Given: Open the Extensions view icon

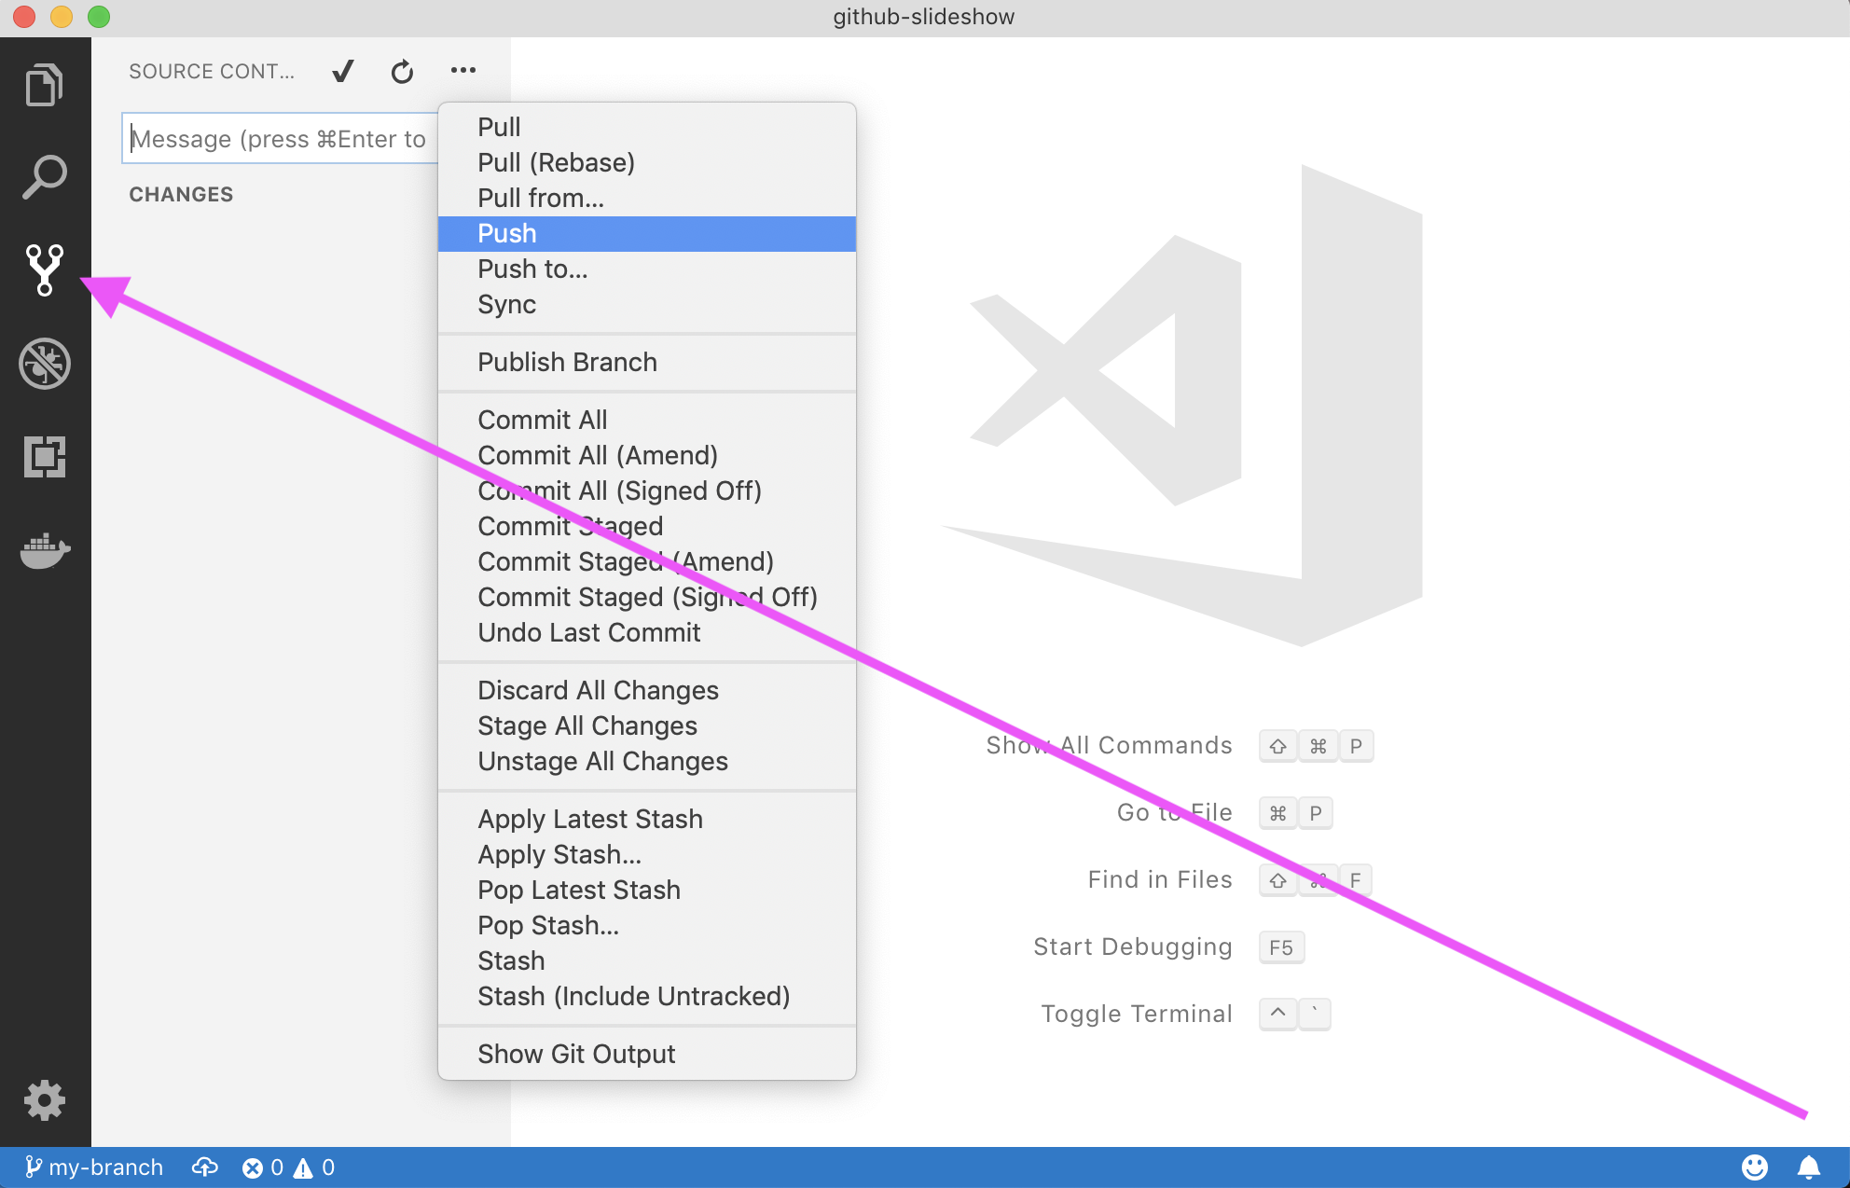Looking at the screenshot, I should (x=44, y=457).
